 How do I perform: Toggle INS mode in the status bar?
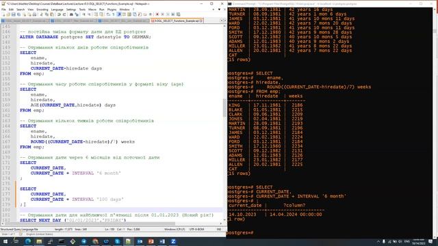coord(219,230)
